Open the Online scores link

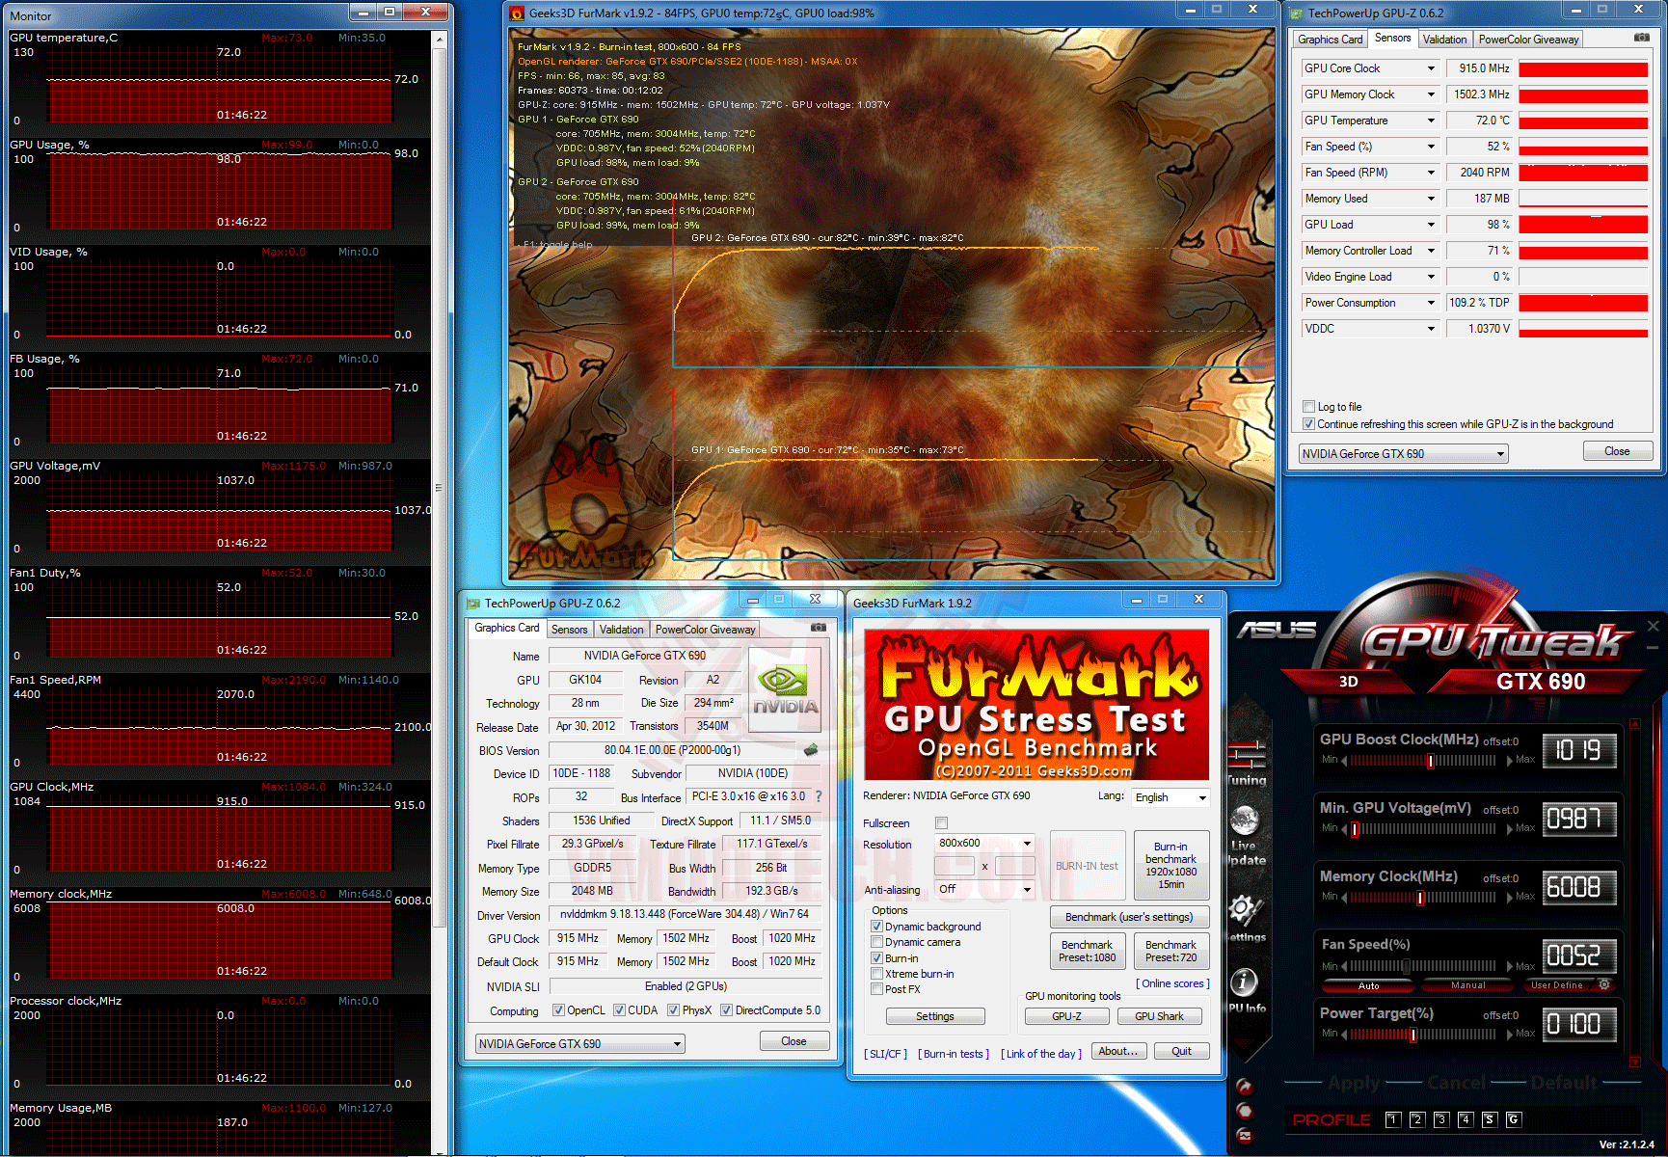click(x=1172, y=983)
